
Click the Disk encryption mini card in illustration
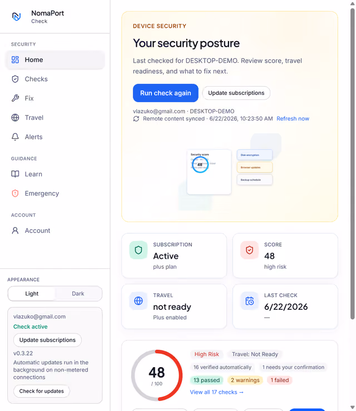[254, 155]
